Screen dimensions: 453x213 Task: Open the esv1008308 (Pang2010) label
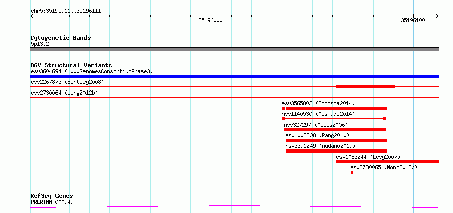pyautogui.click(x=317, y=135)
